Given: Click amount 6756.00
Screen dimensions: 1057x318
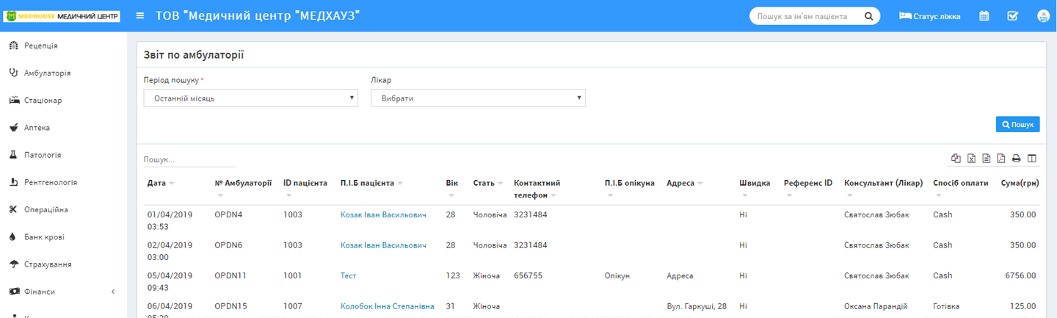Looking at the screenshot, I should [x=1020, y=276].
